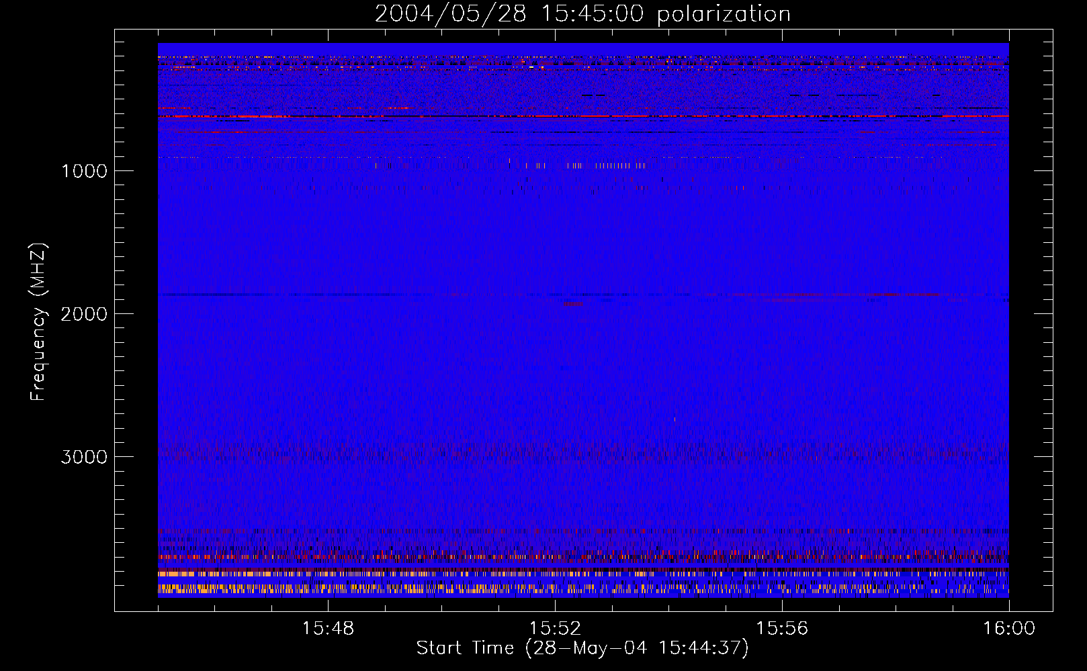Click the 3000 frequency tick label
Viewport: 1087px width, 671px height.
coord(84,457)
